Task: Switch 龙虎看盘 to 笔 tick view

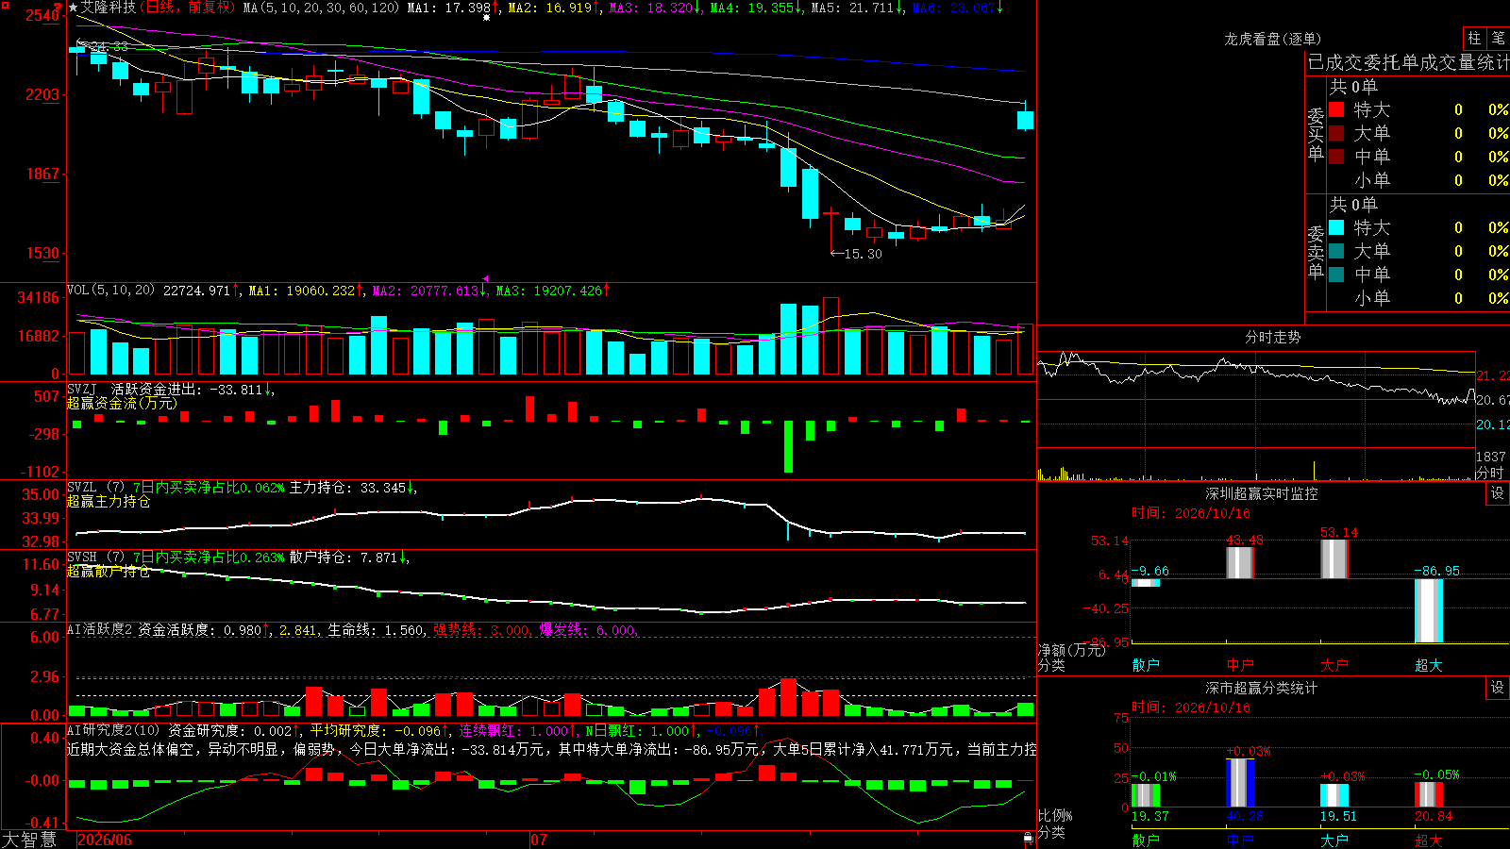Action: coord(1498,38)
